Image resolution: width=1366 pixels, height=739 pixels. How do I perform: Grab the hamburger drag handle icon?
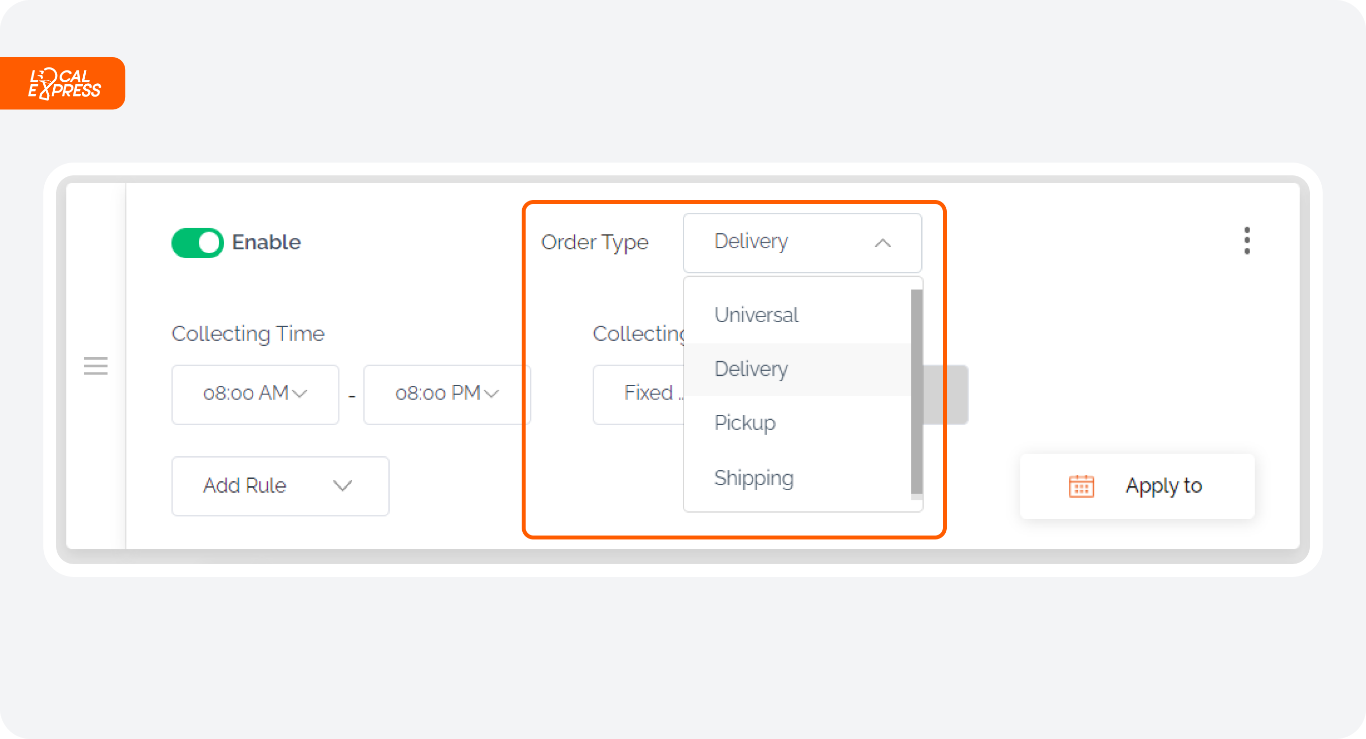(96, 366)
